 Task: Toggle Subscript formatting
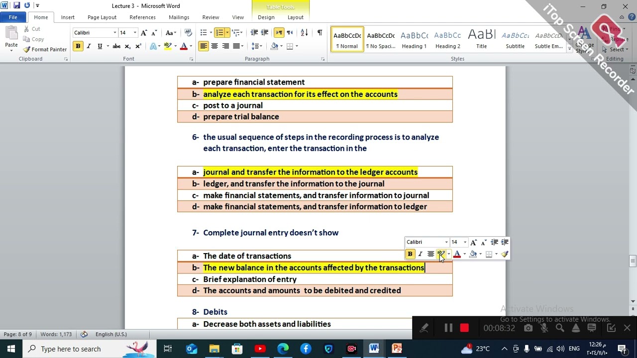(127, 46)
